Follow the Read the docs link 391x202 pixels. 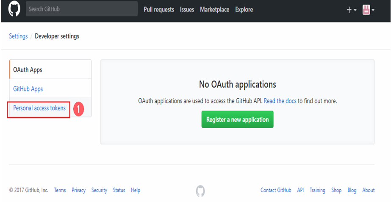(x=280, y=101)
